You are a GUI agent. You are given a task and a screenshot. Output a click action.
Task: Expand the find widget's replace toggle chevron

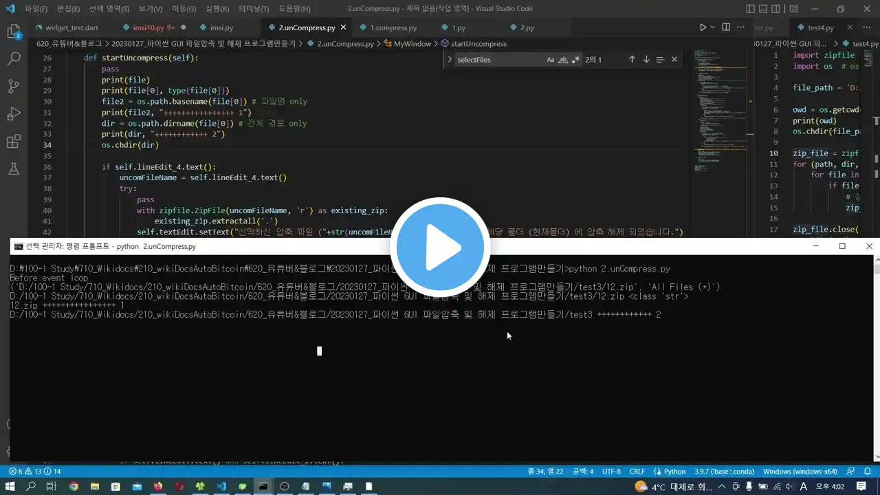(450, 60)
